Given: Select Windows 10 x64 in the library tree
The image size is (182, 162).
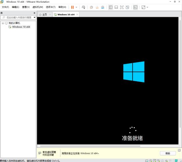Looking at the screenshot, I should 21,27.
